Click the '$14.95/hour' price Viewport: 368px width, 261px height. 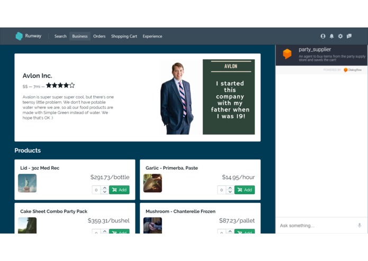[x=238, y=177]
